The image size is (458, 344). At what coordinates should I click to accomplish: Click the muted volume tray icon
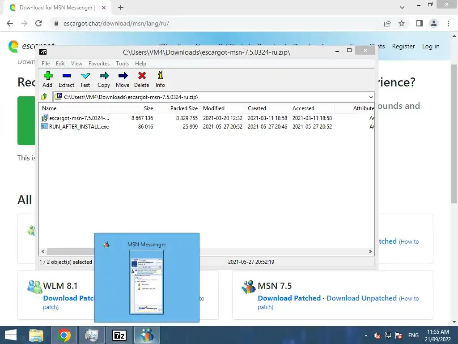(x=377, y=335)
